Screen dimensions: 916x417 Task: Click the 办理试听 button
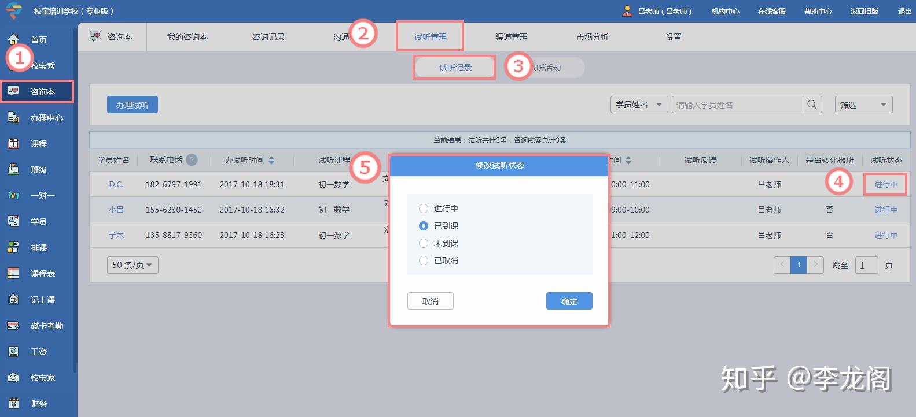(x=133, y=105)
